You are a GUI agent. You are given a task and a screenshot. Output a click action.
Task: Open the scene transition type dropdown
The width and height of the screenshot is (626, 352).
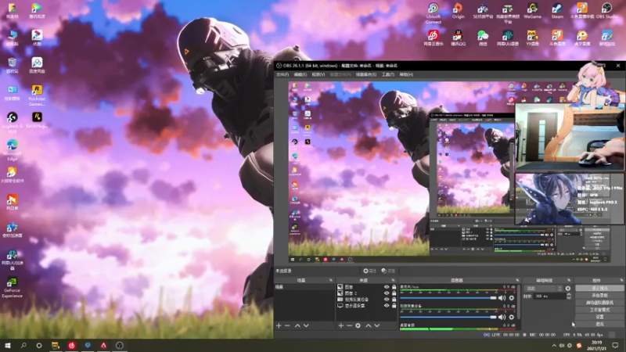(544, 288)
